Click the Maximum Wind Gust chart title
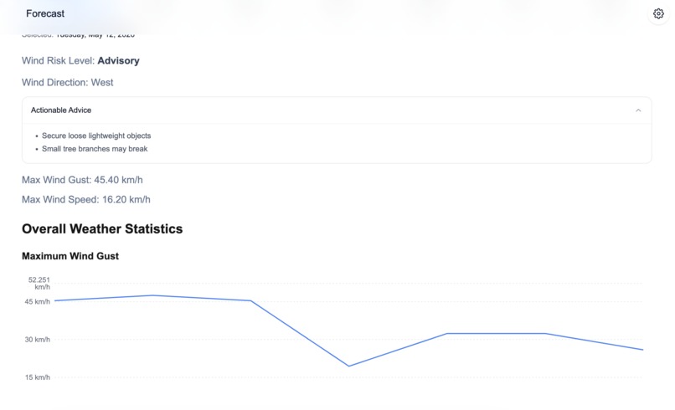 (70, 256)
